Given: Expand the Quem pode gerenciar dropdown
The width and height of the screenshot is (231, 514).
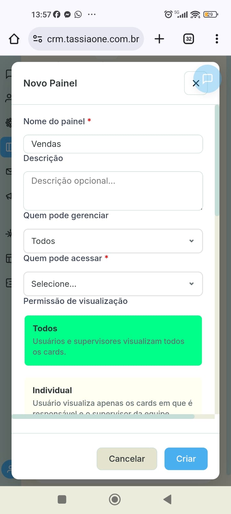Looking at the screenshot, I should pyautogui.click(x=113, y=241).
